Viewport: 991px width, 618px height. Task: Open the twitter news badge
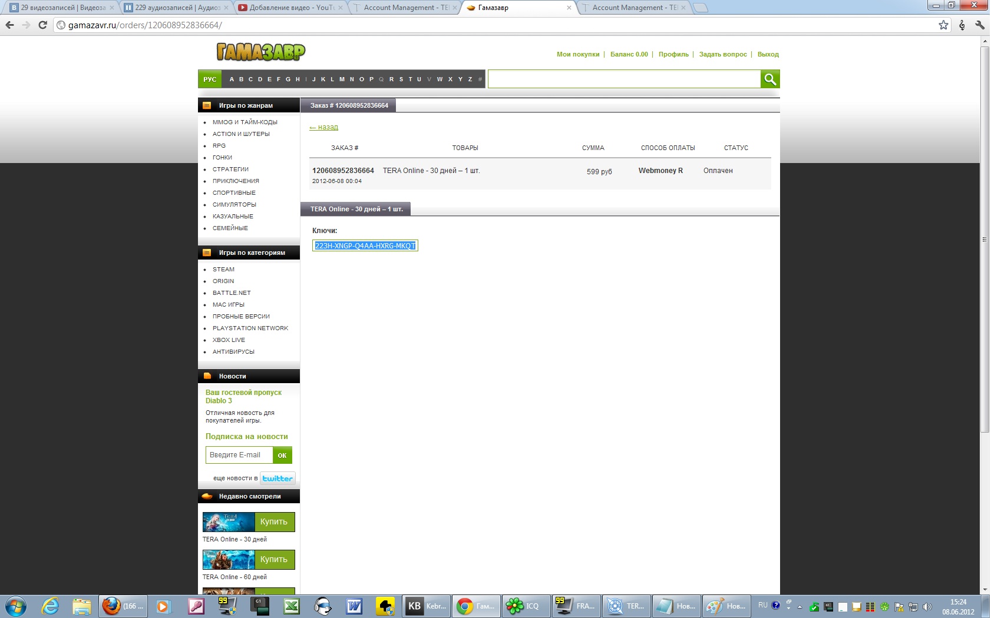click(278, 479)
